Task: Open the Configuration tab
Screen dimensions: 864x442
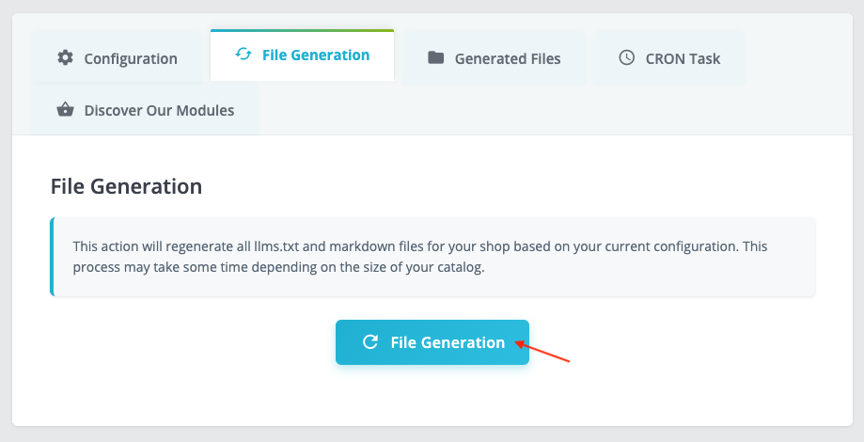Action: [x=117, y=58]
